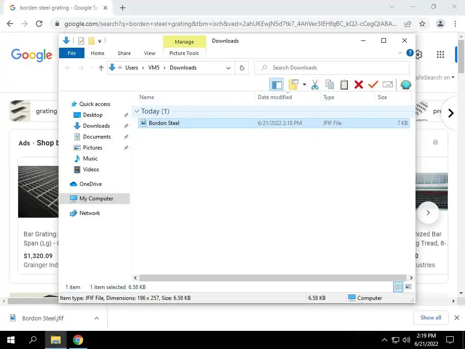The height and width of the screenshot is (349, 465).
Task: Open Customize Quick Access Toolbar dropdown
Action: click(x=99, y=41)
